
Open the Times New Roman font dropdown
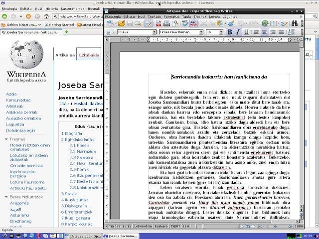(201, 32)
